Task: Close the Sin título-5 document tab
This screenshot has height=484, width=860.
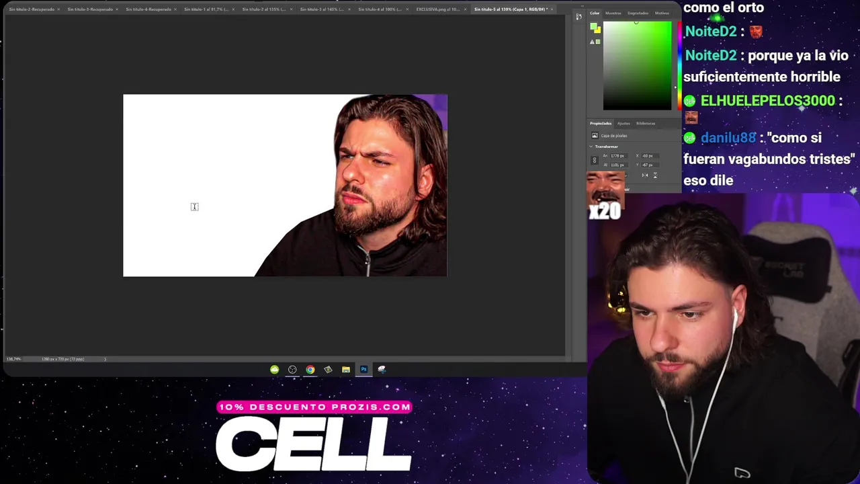Action: [x=552, y=9]
